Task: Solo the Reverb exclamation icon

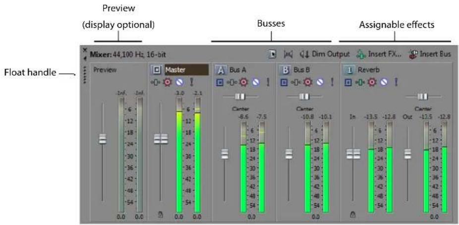Action: (396, 82)
